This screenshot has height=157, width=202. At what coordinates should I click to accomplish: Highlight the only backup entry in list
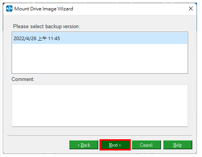[x=100, y=38]
